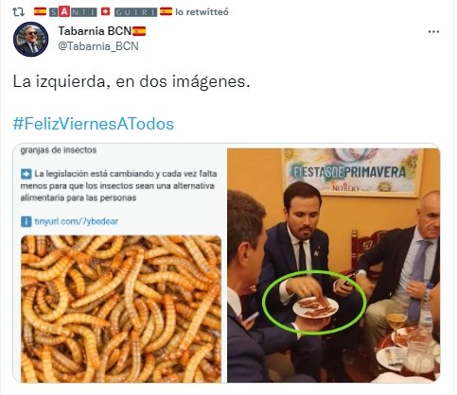The image size is (457, 395).
Task: Open Tabarnia BCN profile avatar
Action: coord(30,40)
